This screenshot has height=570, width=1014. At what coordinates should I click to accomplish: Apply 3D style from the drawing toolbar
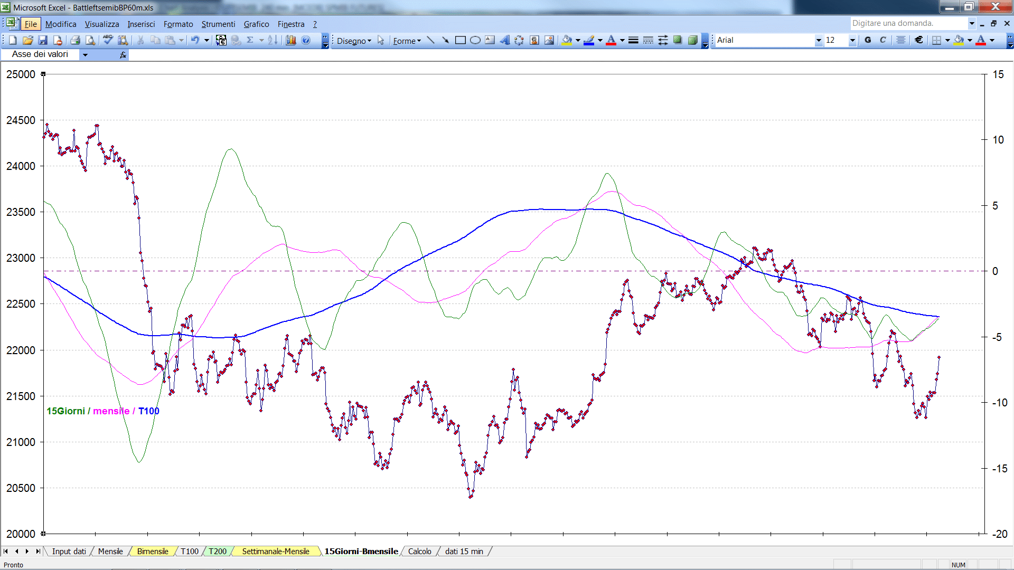[x=692, y=40]
